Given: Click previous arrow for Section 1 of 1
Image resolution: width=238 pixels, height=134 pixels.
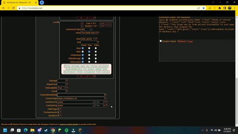Looking at the screenshot, I should tap(82, 26).
